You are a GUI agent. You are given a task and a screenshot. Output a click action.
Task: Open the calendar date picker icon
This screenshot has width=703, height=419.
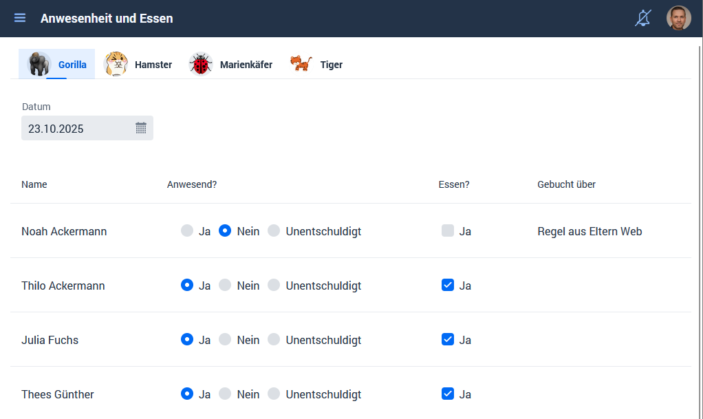pyautogui.click(x=141, y=128)
